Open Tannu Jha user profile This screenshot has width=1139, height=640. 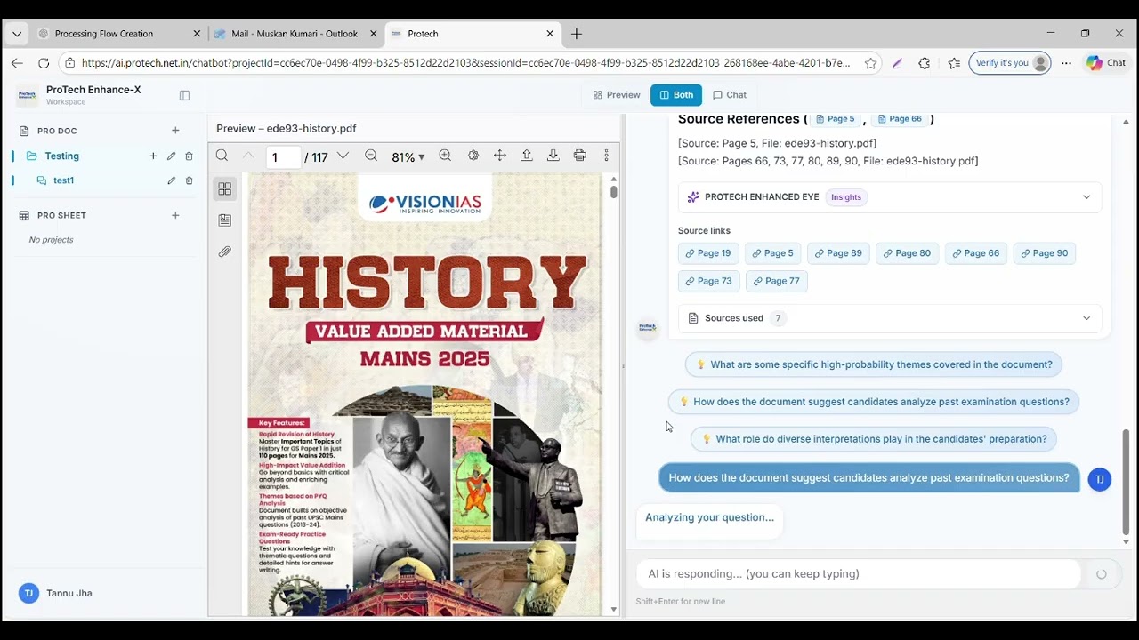pos(56,593)
